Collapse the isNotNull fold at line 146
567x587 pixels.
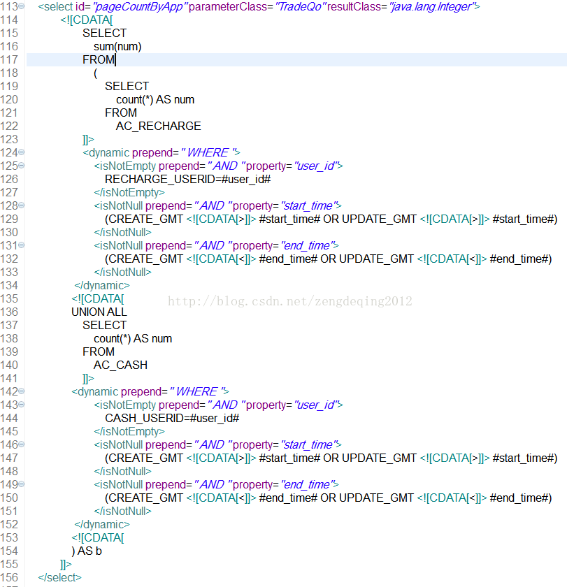pos(22,444)
